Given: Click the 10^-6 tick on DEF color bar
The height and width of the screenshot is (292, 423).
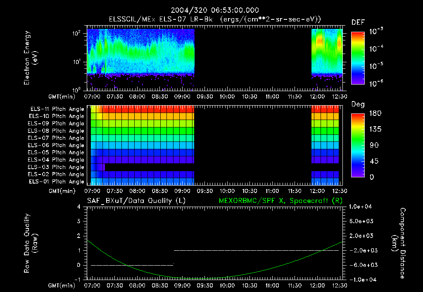Looking at the screenshot, I should click(x=376, y=83).
